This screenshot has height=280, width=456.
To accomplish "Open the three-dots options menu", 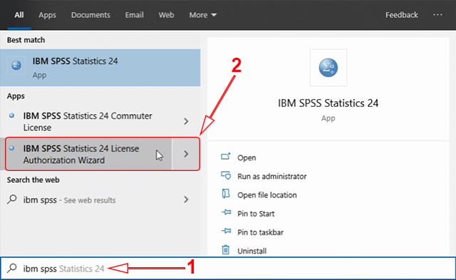I will pyautogui.click(x=437, y=14).
